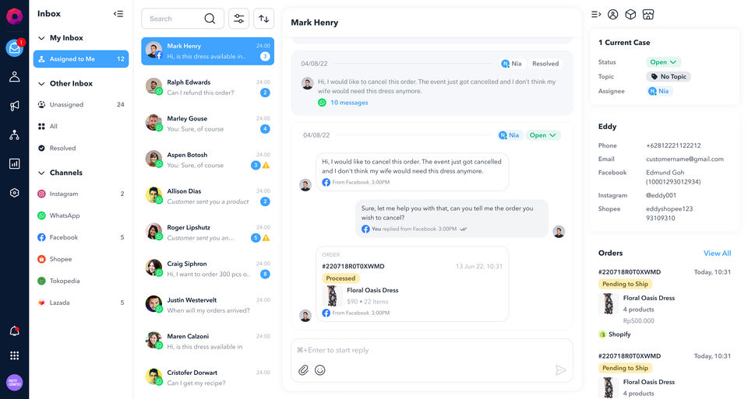The width and height of the screenshot is (748, 399).
Task: Collapse the Inbox panel with the arrow icon
Action: (118, 14)
